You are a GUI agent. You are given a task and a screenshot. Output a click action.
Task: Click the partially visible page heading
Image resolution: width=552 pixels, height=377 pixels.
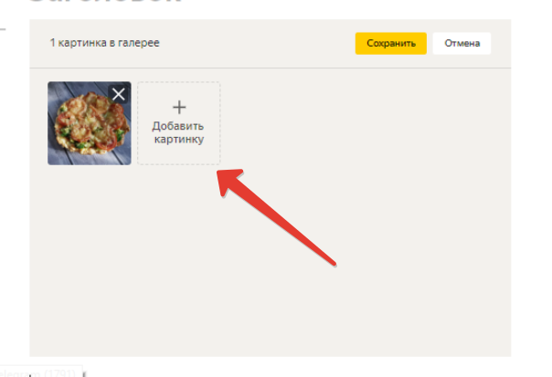[x=104, y=2]
